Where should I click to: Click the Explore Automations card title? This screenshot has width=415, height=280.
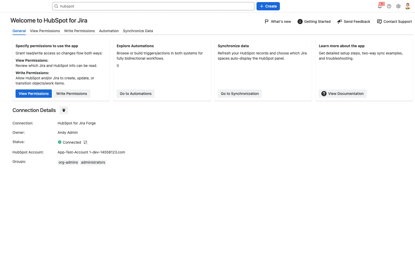pyautogui.click(x=135, y=46)
